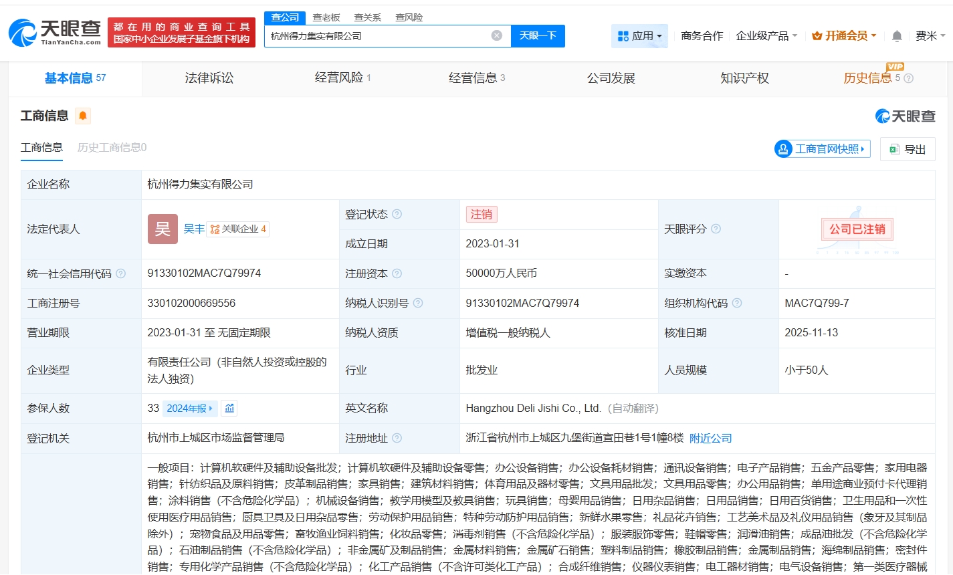Image resolution: width=953 pixels, height=575 pixels.
Task: Click the 工商官网快照 snapshot icon
Action: point(781,148)
